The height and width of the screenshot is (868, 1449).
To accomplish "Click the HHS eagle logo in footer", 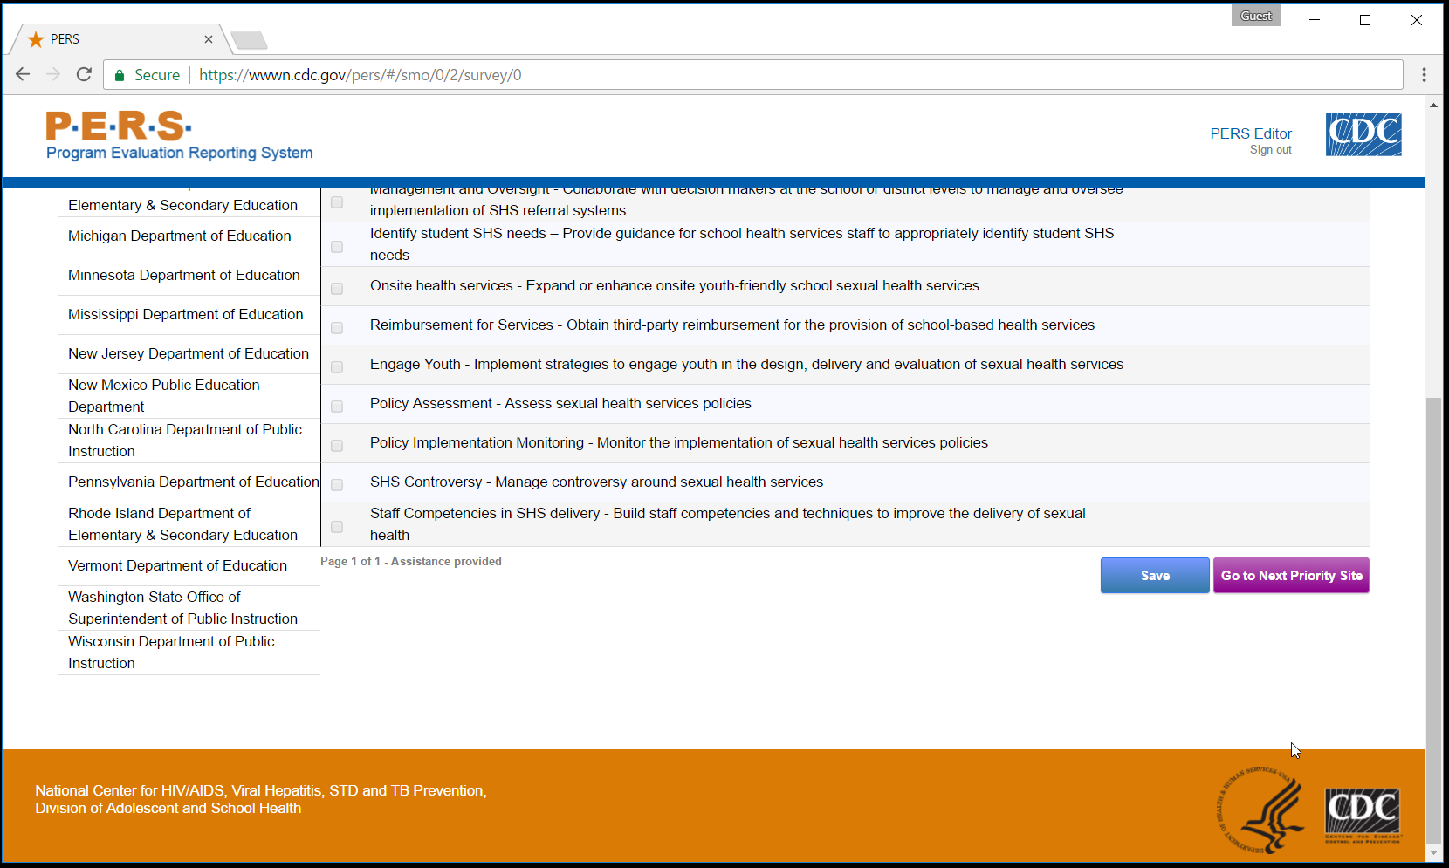I will point(1260,810).
